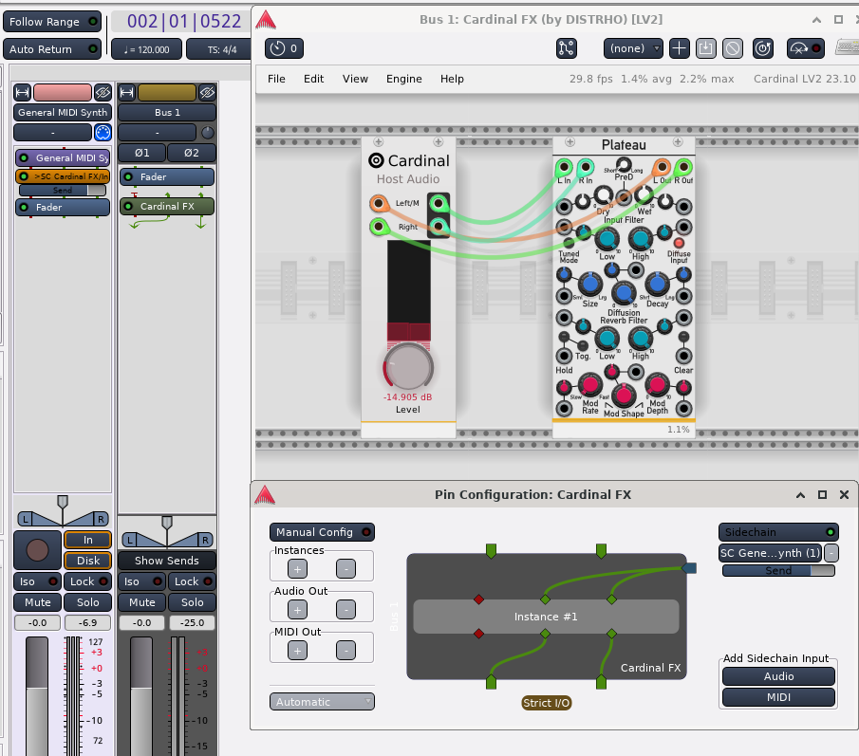Open the View menu in Cardinal
Image resolution: width=859 pixels, height=756 pixels.
tap(355, 79)
